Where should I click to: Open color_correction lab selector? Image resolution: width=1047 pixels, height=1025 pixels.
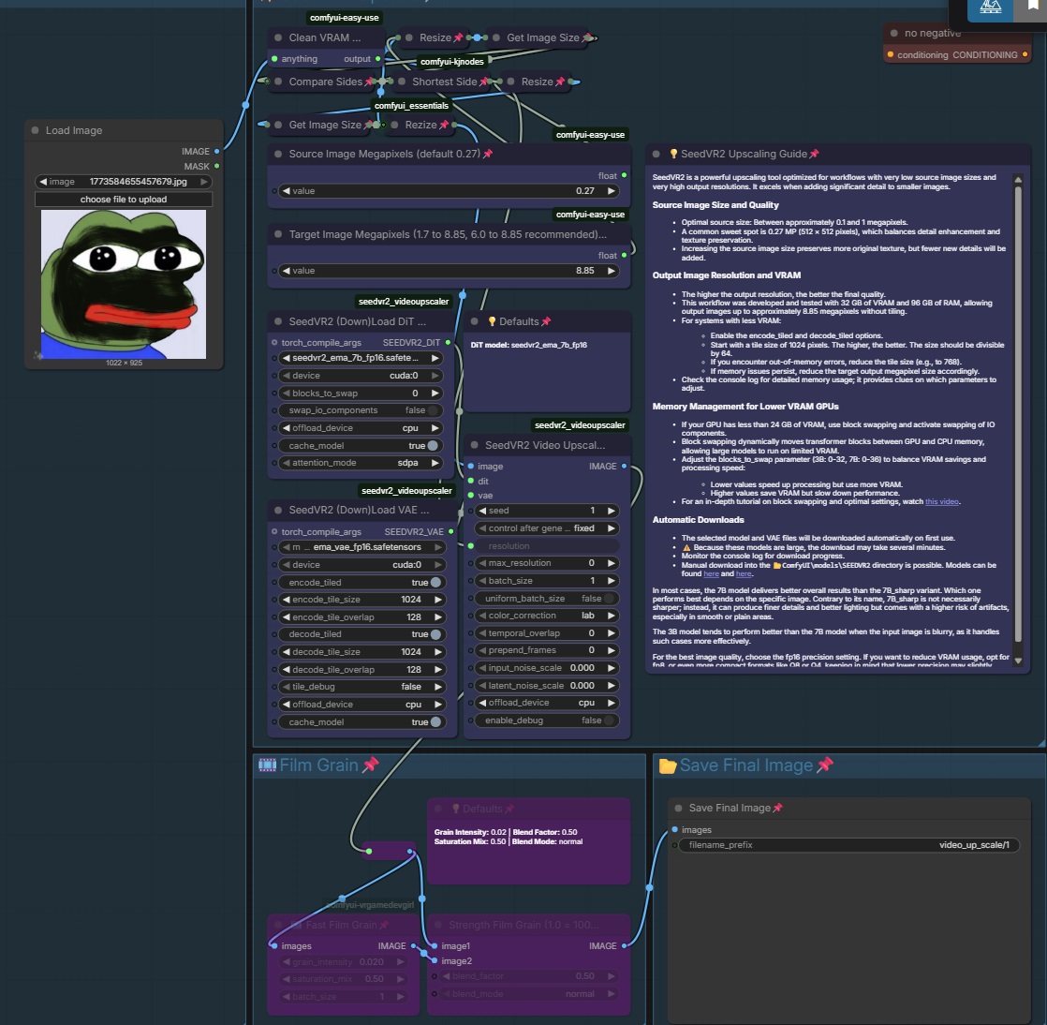coord(547,616)
